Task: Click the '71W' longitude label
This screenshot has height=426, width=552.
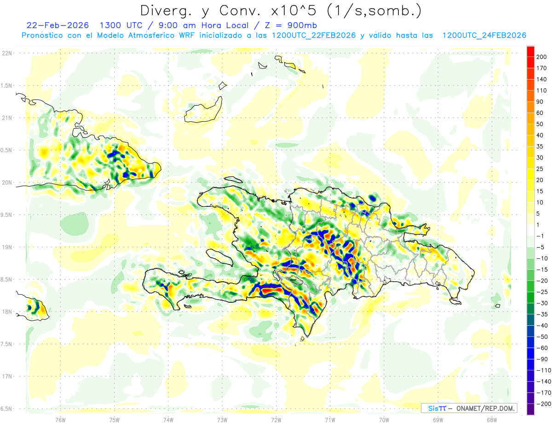Action: click(330, 419)
